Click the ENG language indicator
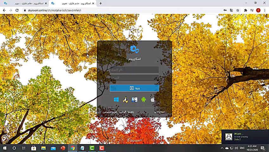269x152 pixels. click(x=242, y=148)
